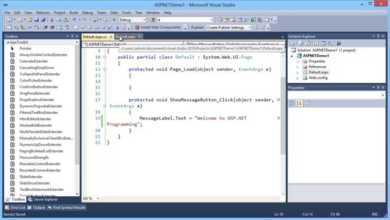Image resolution: width=390 pixels, height=220 pixels.
Task: Decrease line indent icon
Action: click(45, 28)
